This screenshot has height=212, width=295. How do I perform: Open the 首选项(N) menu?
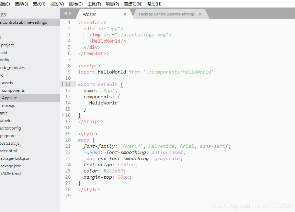[133, 4]
